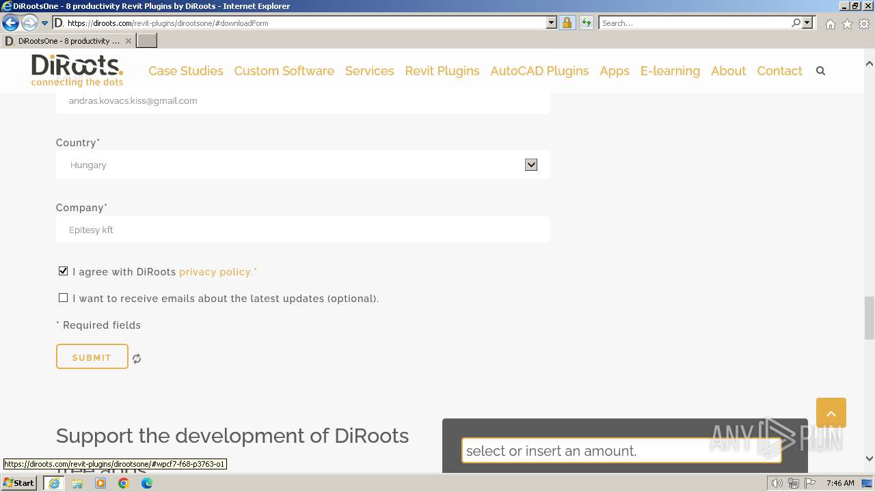
Task: Open Windows Media Player from taskbar
Action: tap(100, 483)
